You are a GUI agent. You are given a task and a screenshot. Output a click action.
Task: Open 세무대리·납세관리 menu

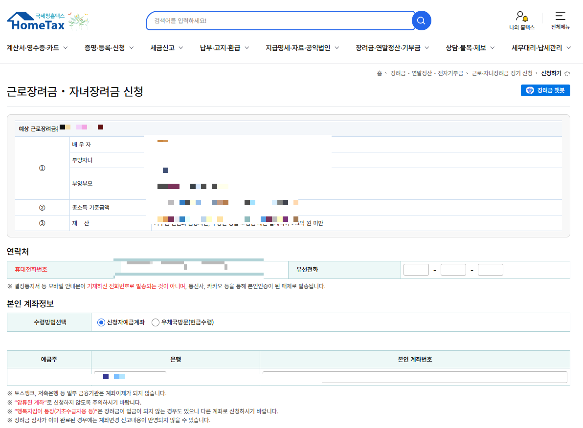click(x=537, y=48)
